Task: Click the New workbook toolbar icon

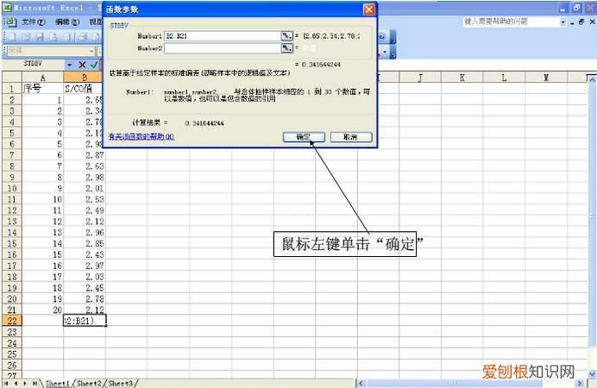Action: (13, 36)
